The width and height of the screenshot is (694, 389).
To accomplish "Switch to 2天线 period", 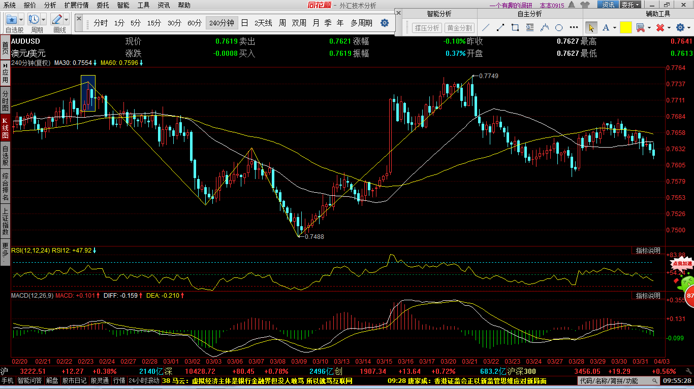I will pos(263,23).
